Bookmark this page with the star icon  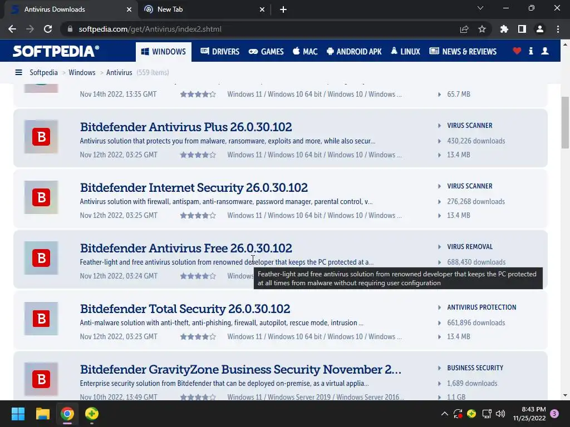(482, 29)
